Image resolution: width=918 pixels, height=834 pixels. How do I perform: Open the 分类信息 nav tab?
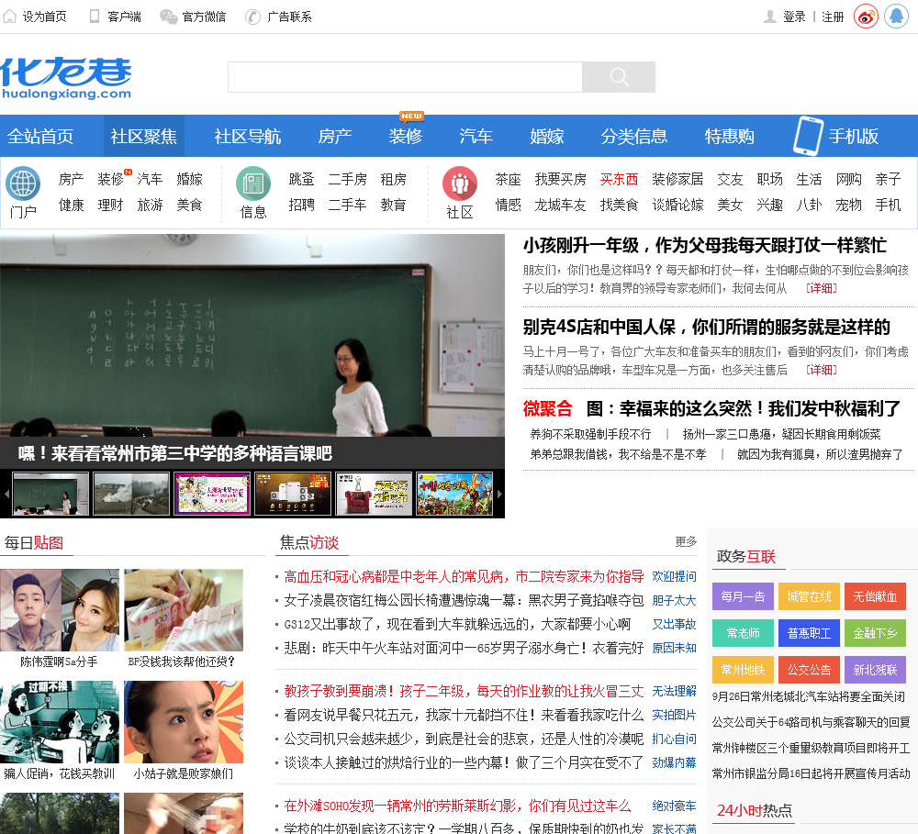634,137
